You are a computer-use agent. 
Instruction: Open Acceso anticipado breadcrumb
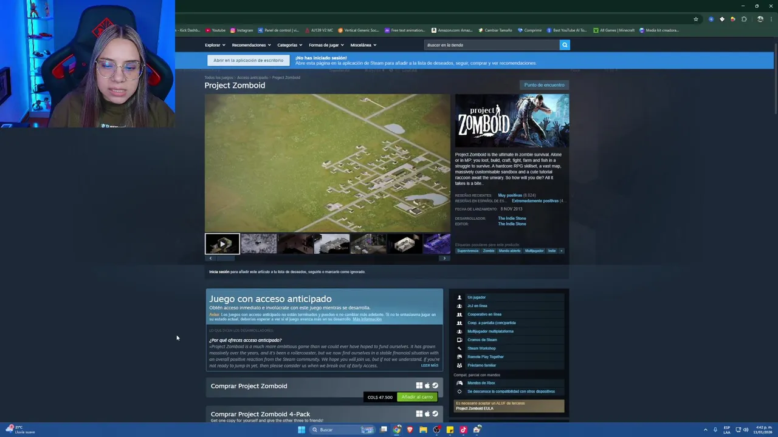pyautogui.click(x=252, y=78)
